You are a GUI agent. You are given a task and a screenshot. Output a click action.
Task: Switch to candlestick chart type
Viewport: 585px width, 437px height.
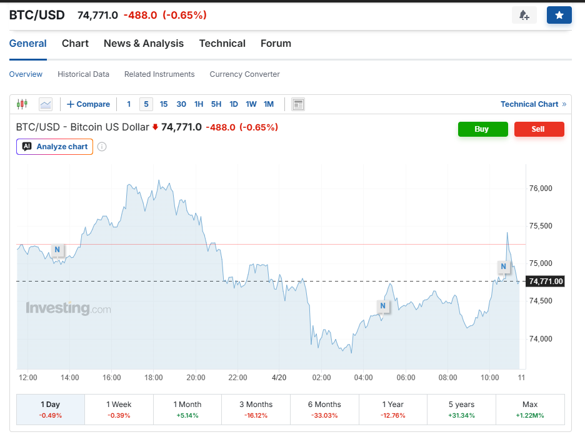pos(22,104)
